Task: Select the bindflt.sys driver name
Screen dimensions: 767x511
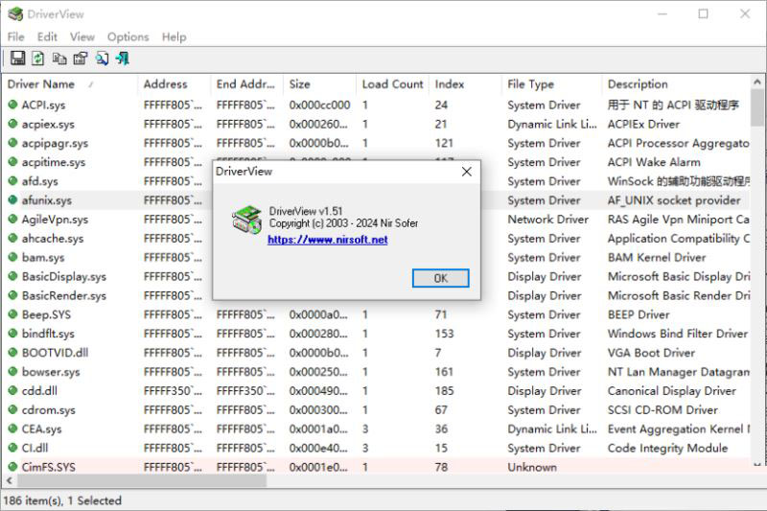Action: click(48, 334)
